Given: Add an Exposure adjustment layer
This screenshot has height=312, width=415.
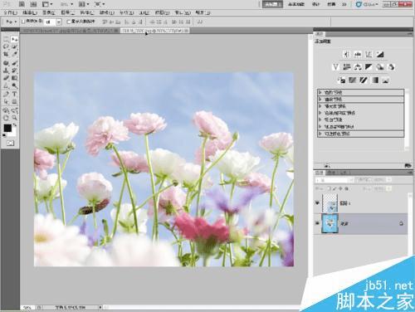Looking at the screenshot, I should pyautogui.click(x=380, y=54).
